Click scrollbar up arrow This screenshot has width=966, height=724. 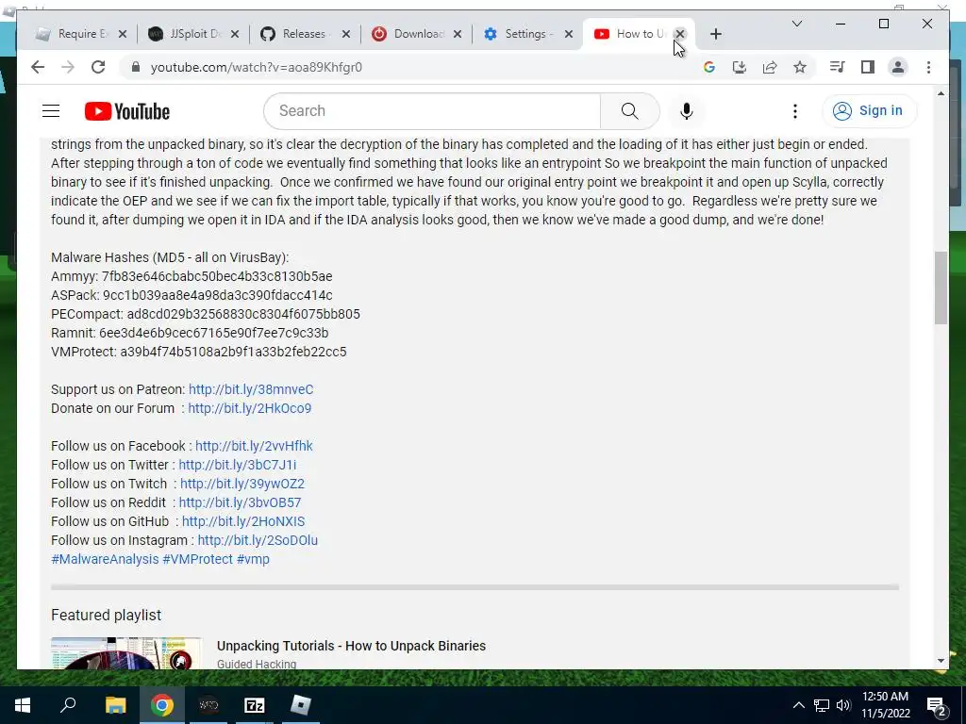[x=941, y=93]
